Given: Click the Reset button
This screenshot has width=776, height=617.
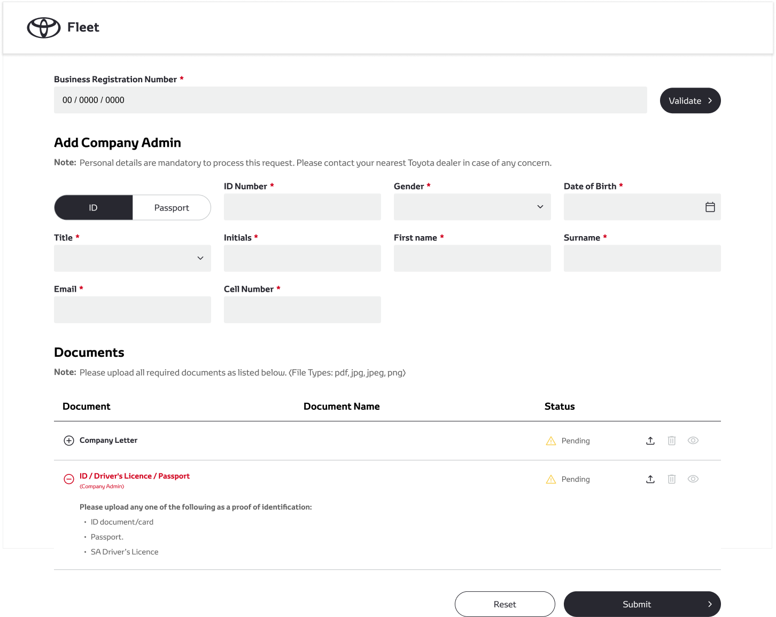Looking at the screenshot, I should tap(505, 604).
